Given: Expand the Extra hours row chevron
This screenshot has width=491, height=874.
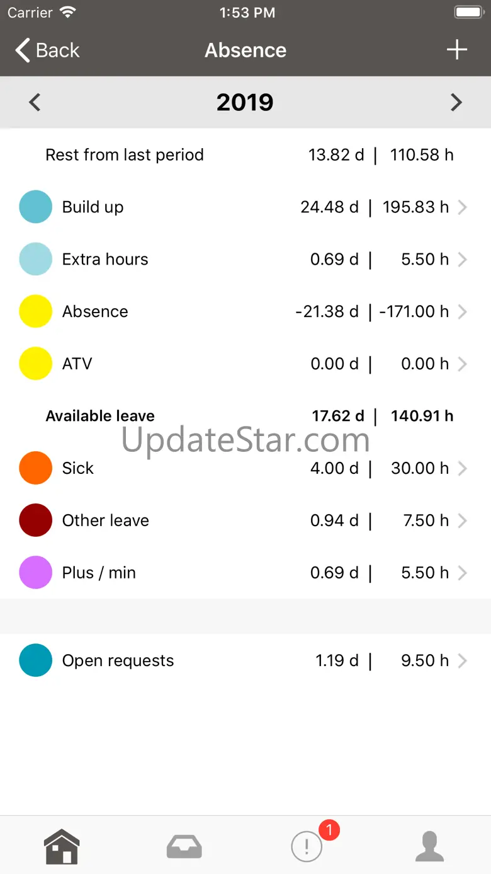Looking at the screenshot, I should tap(463, 259).
